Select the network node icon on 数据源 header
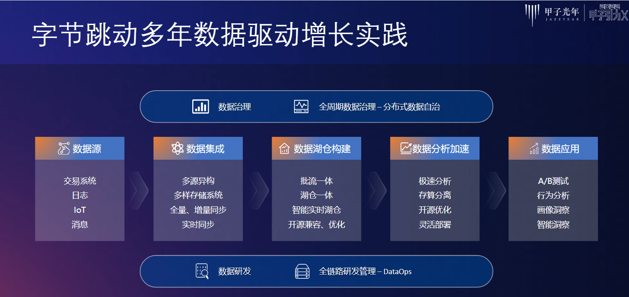 pyautogui.click(x=63, y=148)
